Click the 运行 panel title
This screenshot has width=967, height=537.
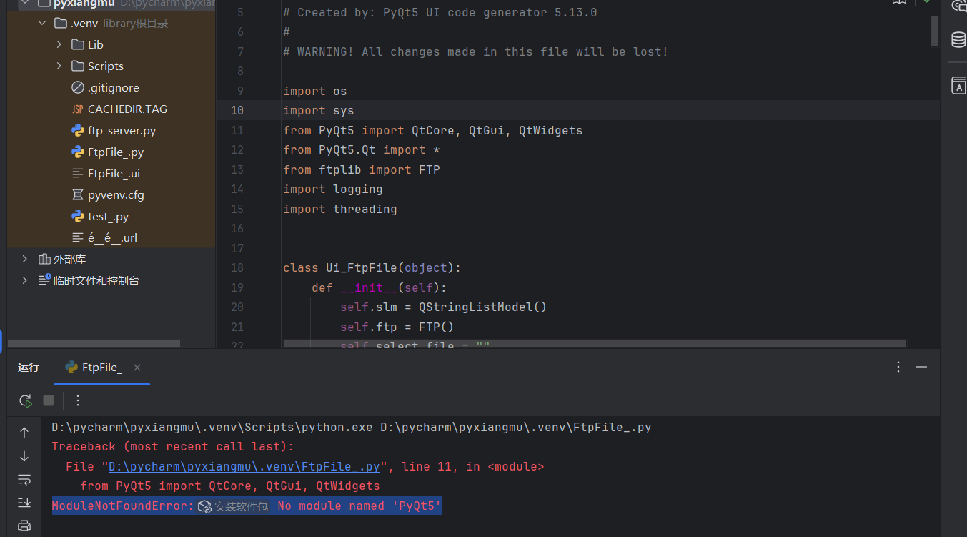click(29, 368)
